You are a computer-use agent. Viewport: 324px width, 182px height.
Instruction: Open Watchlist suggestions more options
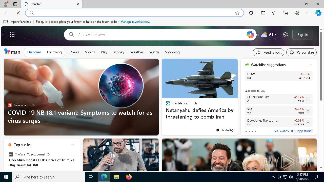coord(309,65)
